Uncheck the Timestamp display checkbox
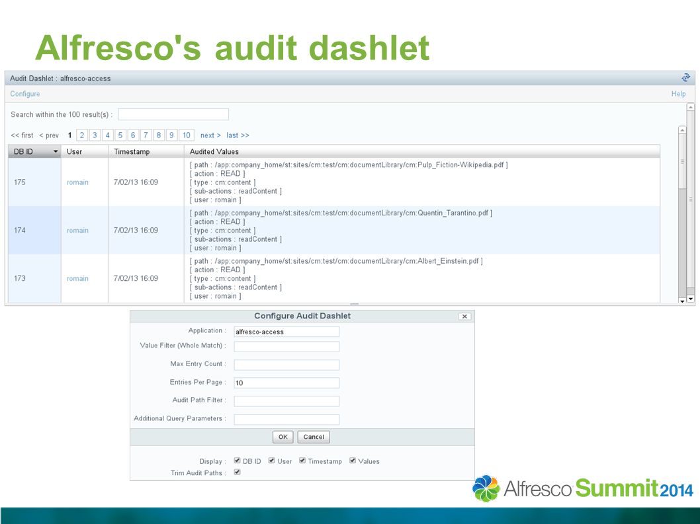Viewport: 700px width, 524px height. tap(302, 461)
